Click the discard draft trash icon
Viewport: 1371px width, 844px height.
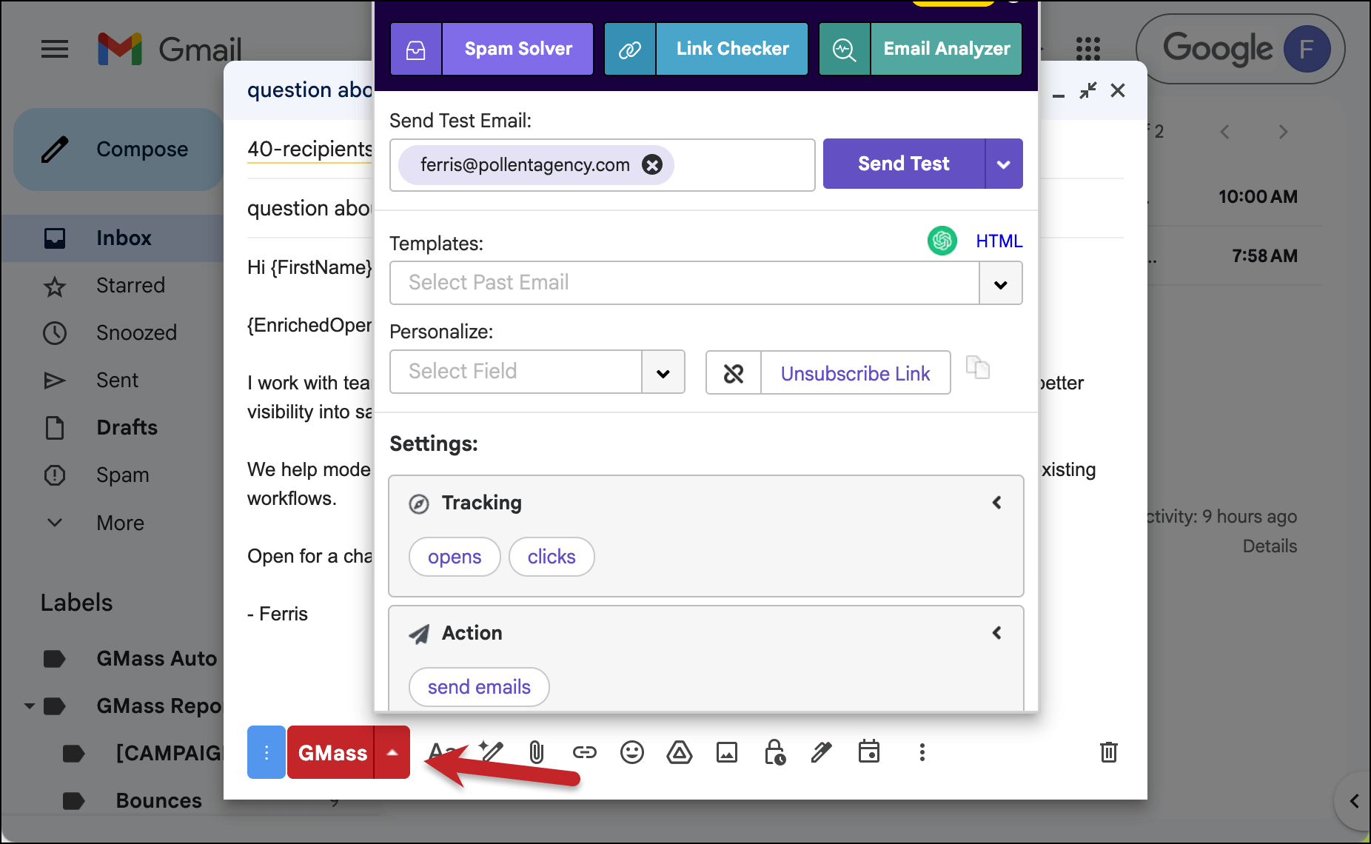[x=1108, y=753]
